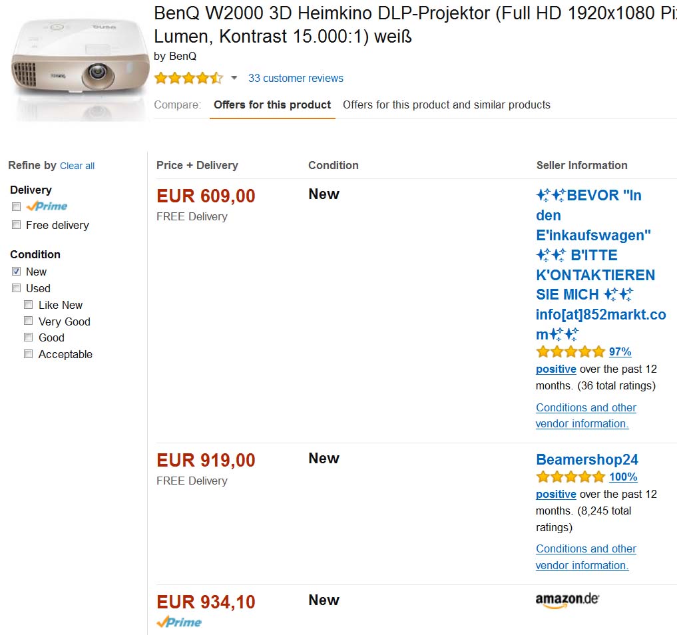Clear all refine filters
The width and height of the screenshot is (677, 635).
(77, 166)
